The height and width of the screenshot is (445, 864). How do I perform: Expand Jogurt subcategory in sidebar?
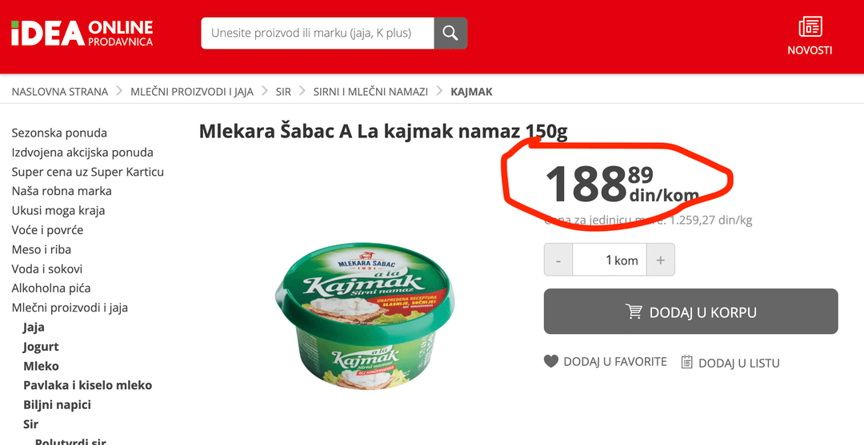pos(41,347)
